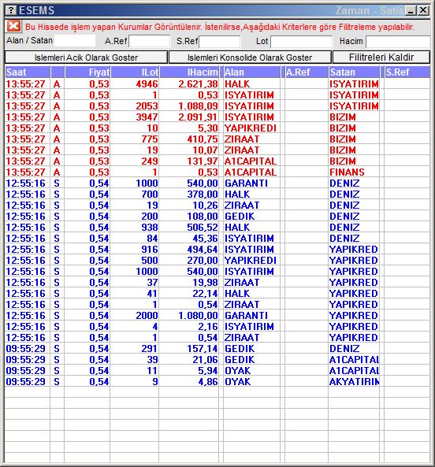The width and height of the screenshot is (435, 467).
Task: Select lot value 291
Action: point(150,348)
